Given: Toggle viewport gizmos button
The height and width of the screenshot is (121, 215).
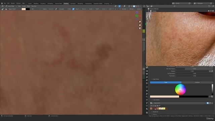Looking at the screenshot, I should tap(120, 6).
